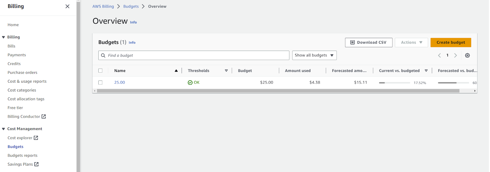The image size is (490, 172).
Task: Open Budgets reports in the sidebar
Action: (x=22, y=156)
